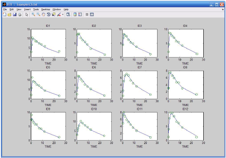
Task: Open the Tools menu
Action: pyautogui.click(x=36, y=9)
